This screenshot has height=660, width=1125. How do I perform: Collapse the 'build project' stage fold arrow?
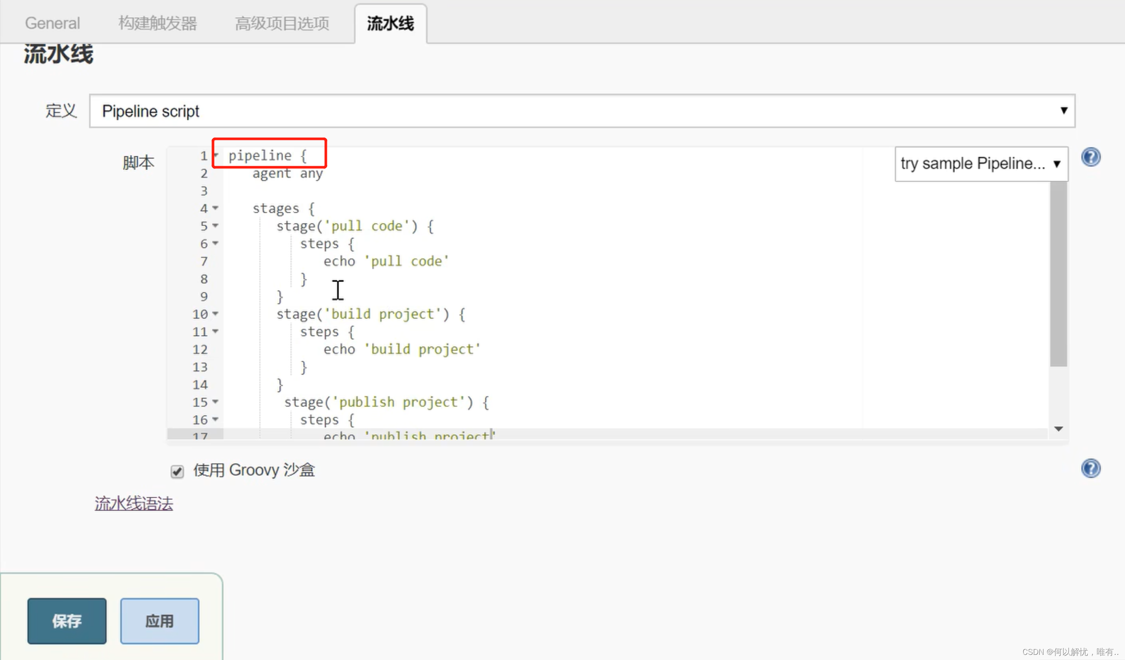(x=216, y=314)
